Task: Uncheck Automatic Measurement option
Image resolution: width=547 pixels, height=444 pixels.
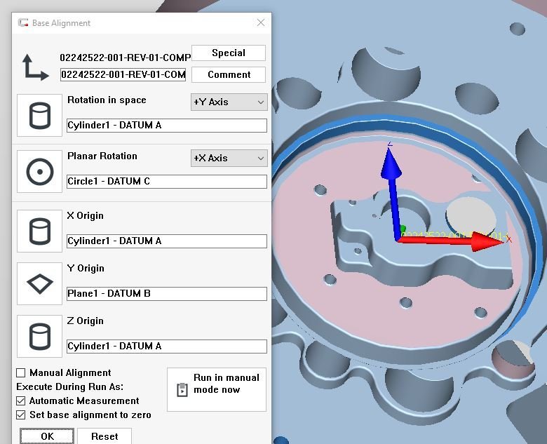Action: point(20,401)
